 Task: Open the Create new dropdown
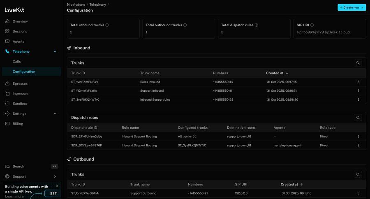tap(351, 7)
